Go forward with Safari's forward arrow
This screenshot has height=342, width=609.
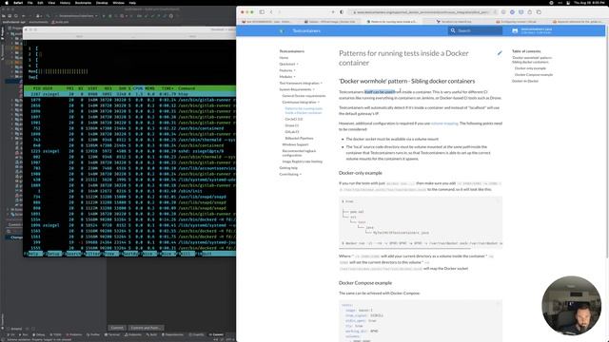[279, 12]
